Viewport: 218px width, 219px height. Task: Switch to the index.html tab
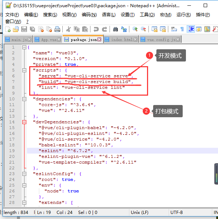pos(121,40)
